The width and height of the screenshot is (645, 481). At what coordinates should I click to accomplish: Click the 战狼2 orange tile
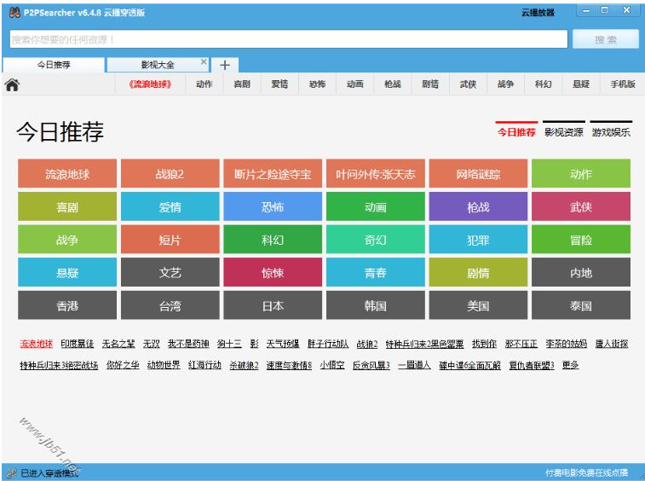click(x=170, y=174)
